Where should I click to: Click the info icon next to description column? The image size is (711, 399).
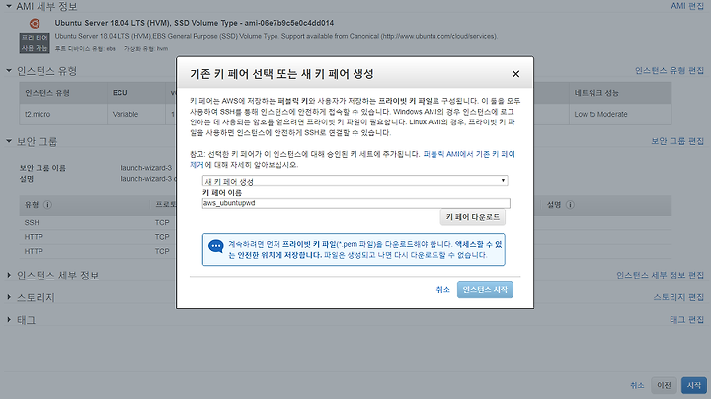point(570,205)
